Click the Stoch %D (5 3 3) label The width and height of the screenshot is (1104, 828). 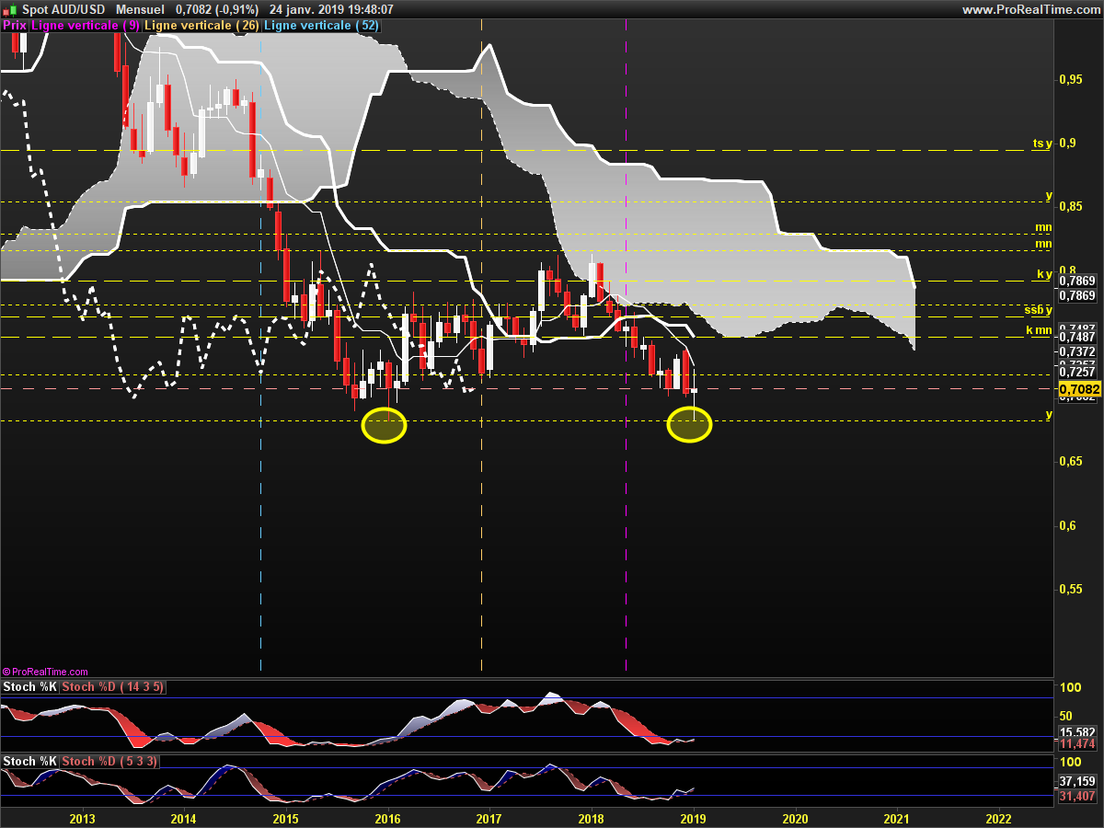(x=109, y=761)
